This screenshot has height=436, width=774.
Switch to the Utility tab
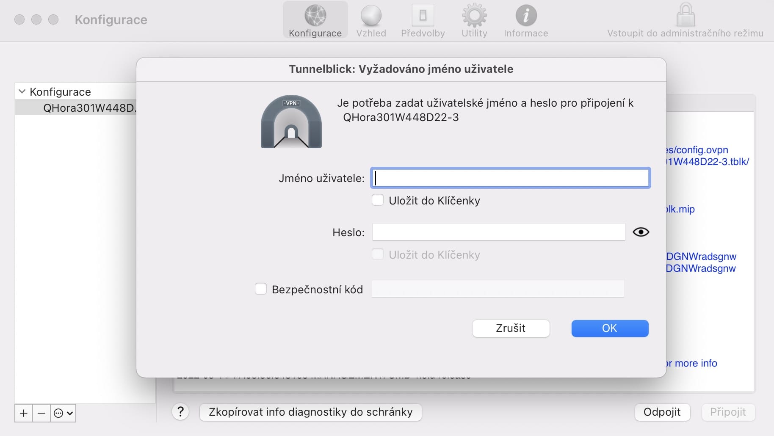point(474,20)
